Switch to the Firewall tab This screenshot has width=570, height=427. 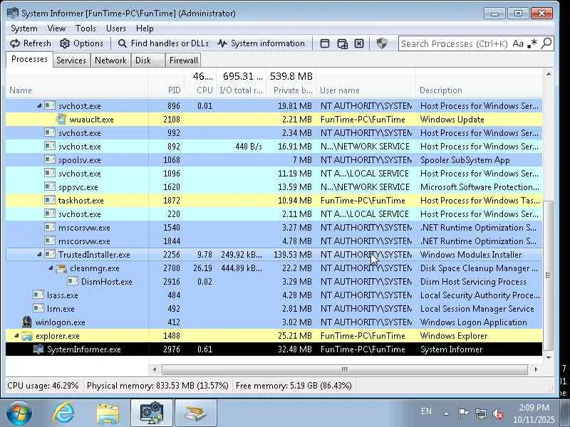click(183, 60)
